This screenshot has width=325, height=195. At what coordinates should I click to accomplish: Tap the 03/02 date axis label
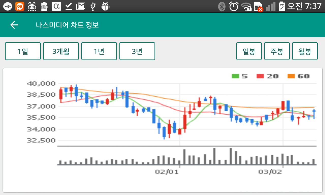(x=270, y=172)
